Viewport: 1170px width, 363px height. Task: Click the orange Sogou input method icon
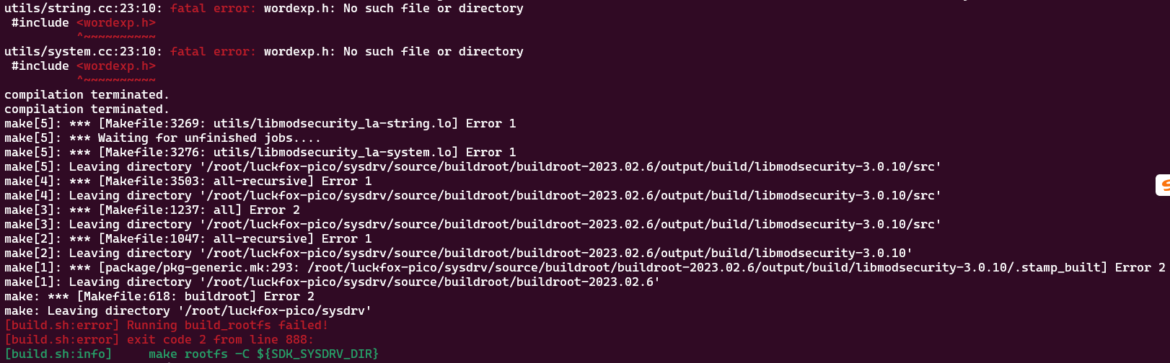tap(1163, 185)
